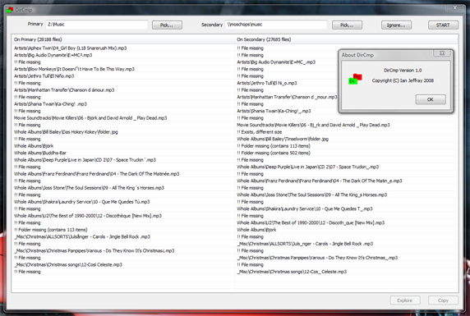Select primary Movie Killers Björk Play Dead row
Screen dimensions: 470x316
tap(90, 118)
